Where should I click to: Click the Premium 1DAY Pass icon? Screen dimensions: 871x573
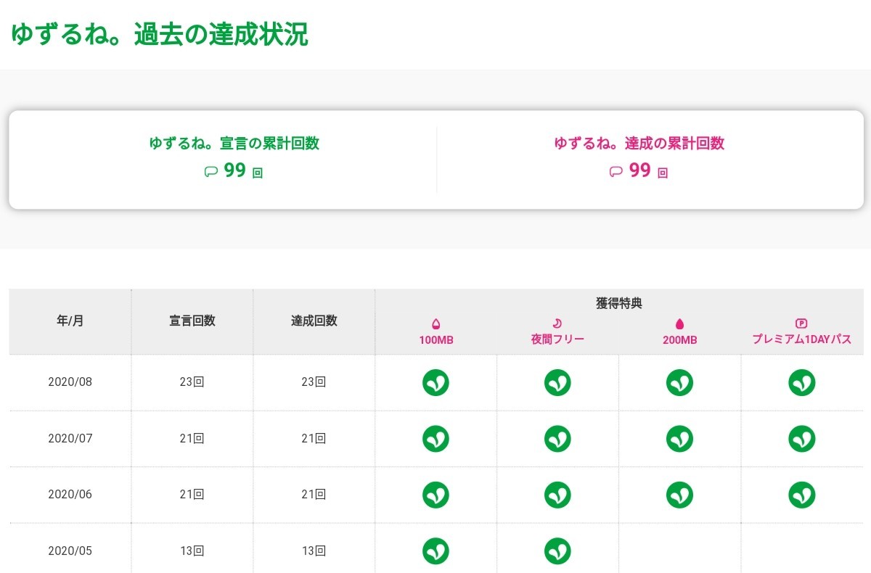(x=801, y=324)
